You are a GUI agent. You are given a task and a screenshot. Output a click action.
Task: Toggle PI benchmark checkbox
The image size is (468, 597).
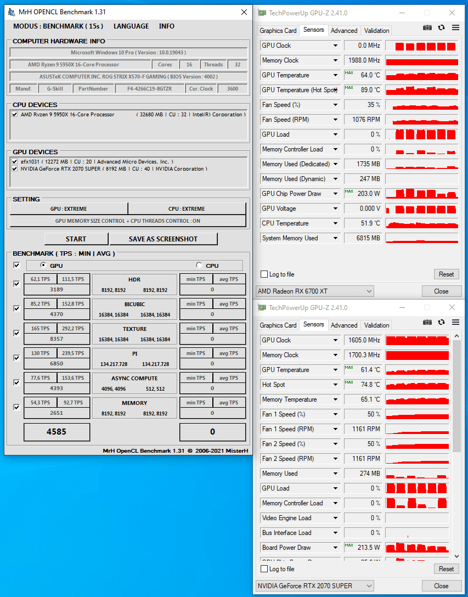[x=16, y=358]
